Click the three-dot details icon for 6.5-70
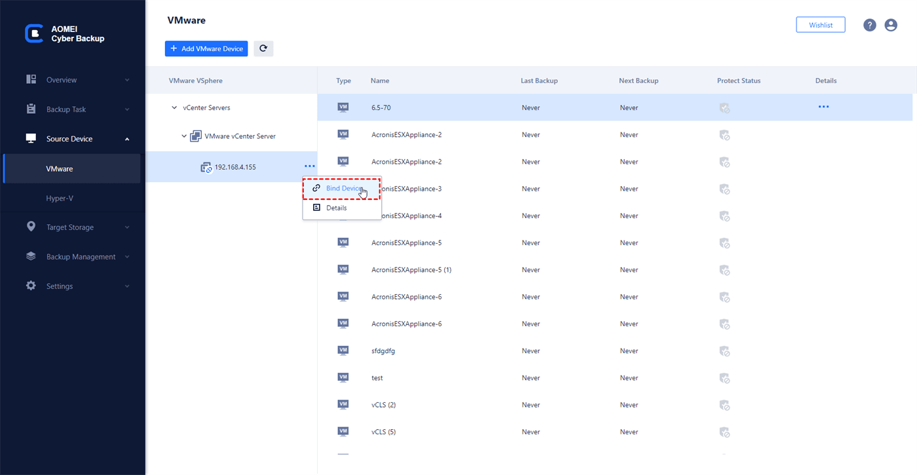Image resolution: width=917 pixels, height=475 pixels. [x=823, y=107]
